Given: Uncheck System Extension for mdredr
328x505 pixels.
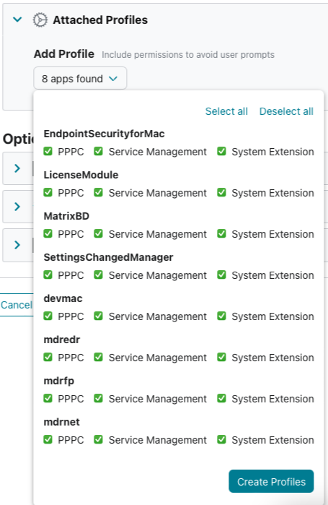Looking at the screenshot, I should coord(221,357).
